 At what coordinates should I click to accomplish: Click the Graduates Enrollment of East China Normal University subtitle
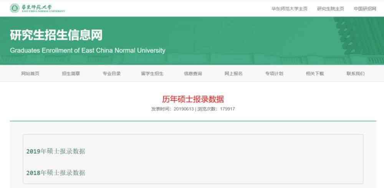pos(88,50)
